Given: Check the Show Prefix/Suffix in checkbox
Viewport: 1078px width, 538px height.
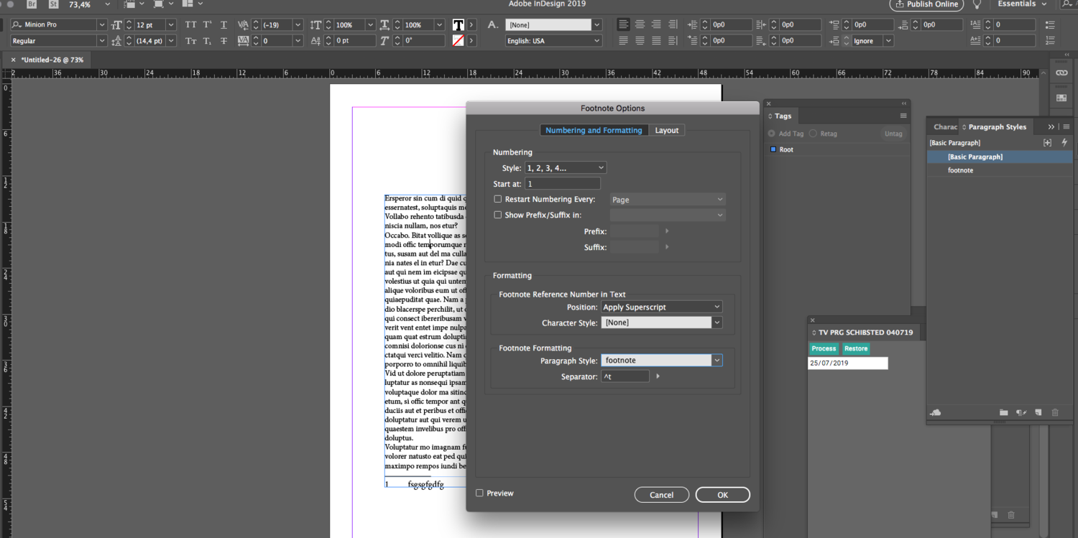Looking at the screenshot, I should (498, 215).
